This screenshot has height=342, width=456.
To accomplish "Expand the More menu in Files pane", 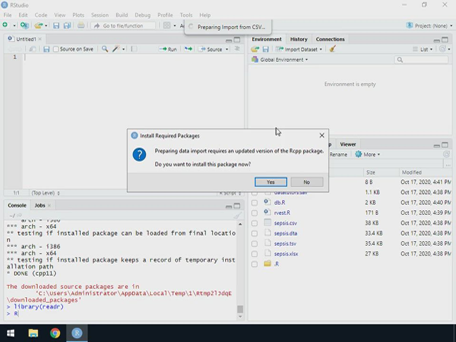I will [368, 154].
